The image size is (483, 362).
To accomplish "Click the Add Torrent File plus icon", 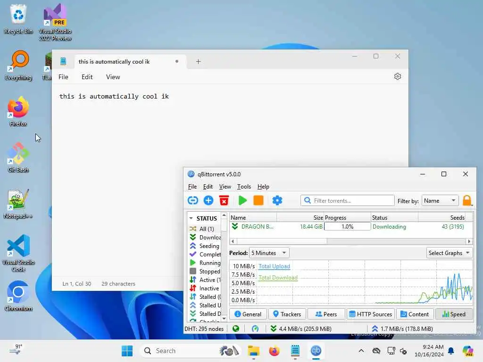I will [208, 201].
